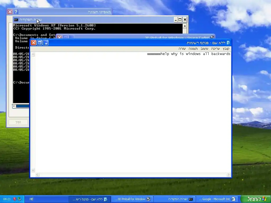Click 'Microsoft Windows XP [Version 5.1.2600]' line
Screen dimensions: 271x203
pyautogui.click(x=55, y=25)
